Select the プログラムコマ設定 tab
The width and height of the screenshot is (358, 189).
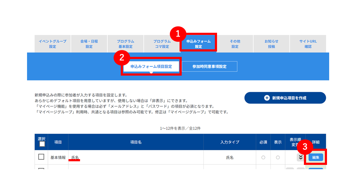click(162, 44)
